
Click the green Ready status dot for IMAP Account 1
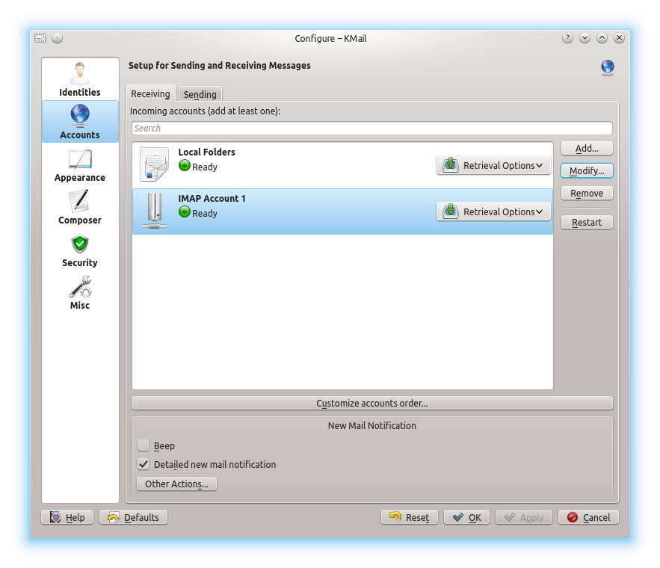pos(185,212)
